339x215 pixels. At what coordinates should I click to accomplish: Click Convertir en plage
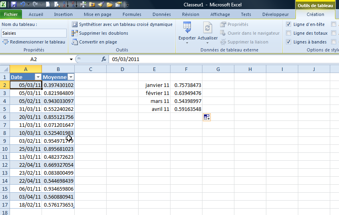[x=94, y=42]
